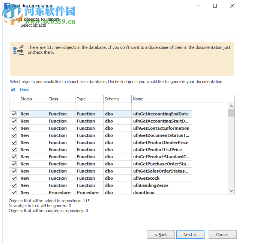Viewport: 254px width, 247px height.
Task: Uncheck the ufnGetAccountingStartD... row checkbox
Action: [14, 121]
